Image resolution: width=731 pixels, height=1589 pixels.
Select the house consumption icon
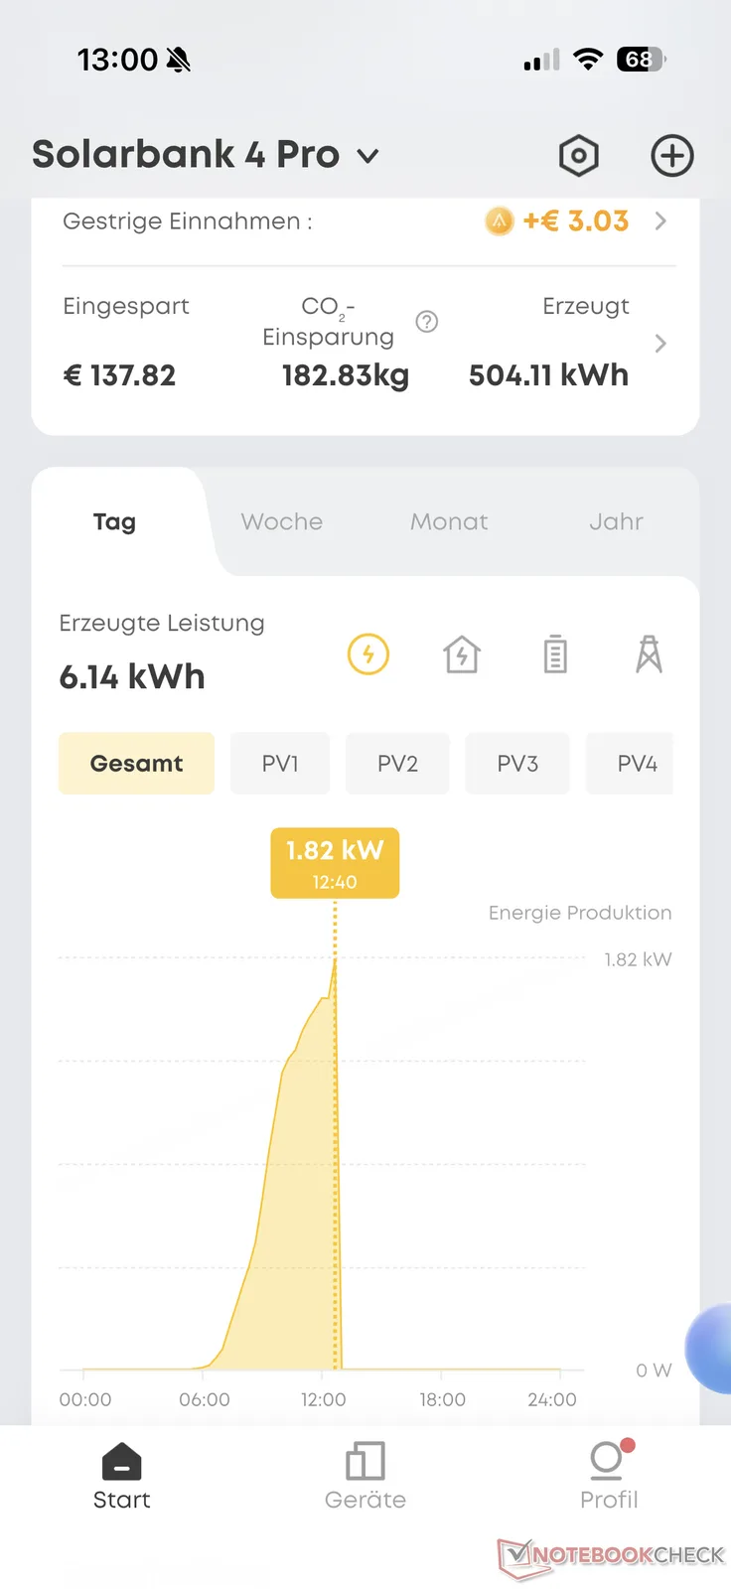coord(462,654)
